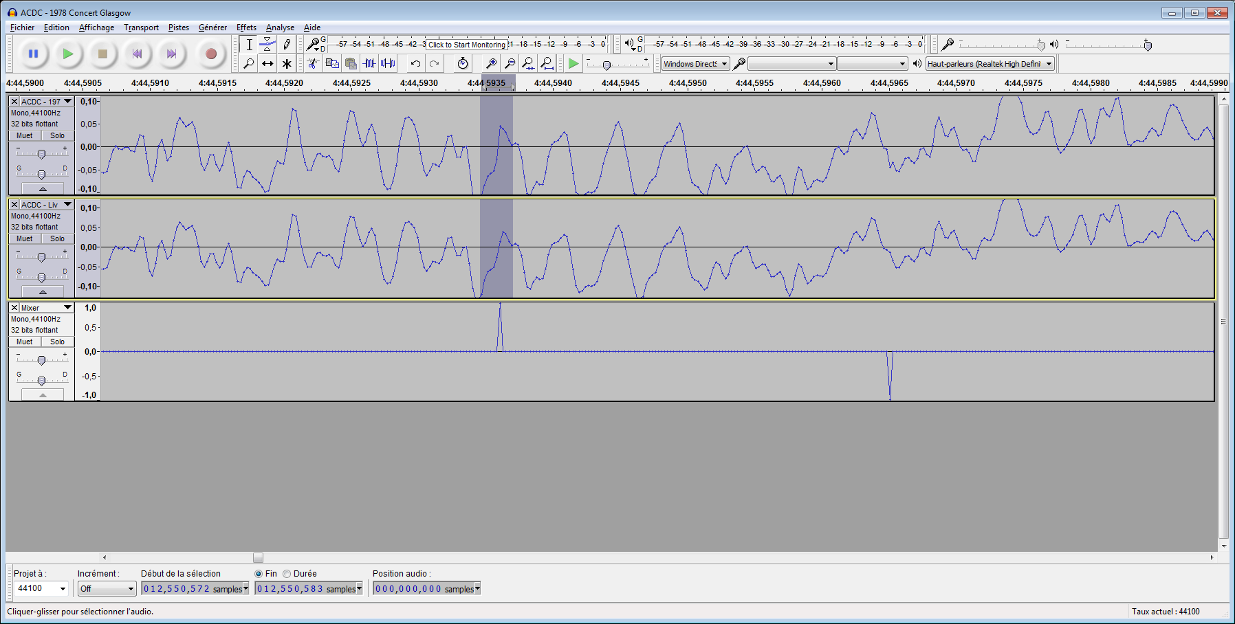
Task: Skip to start of the project
Action: [x=137, y=54]
